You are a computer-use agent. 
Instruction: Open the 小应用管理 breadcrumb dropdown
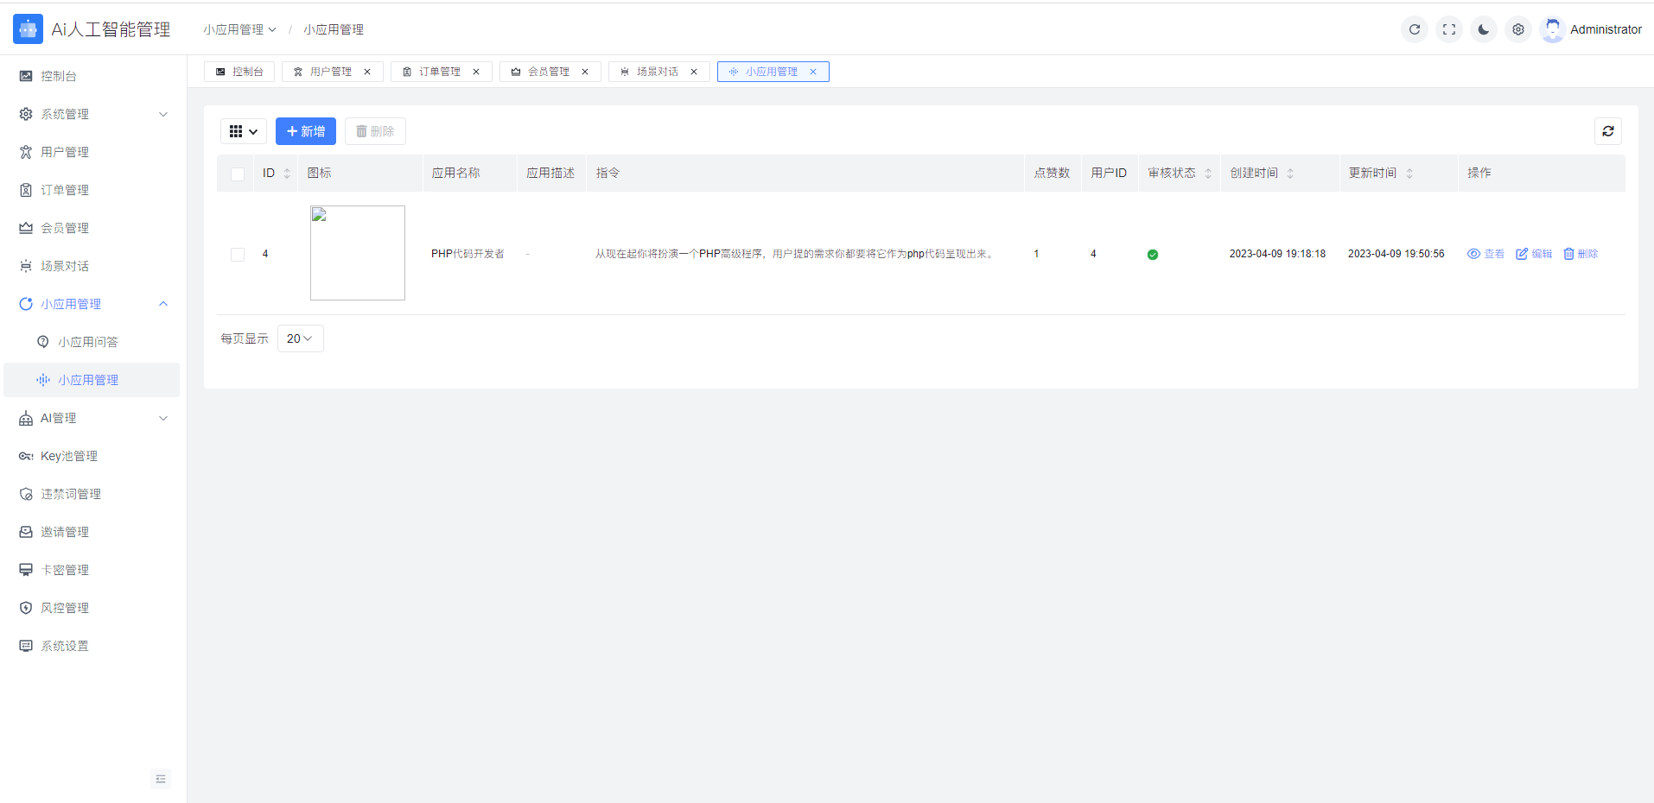240,29
